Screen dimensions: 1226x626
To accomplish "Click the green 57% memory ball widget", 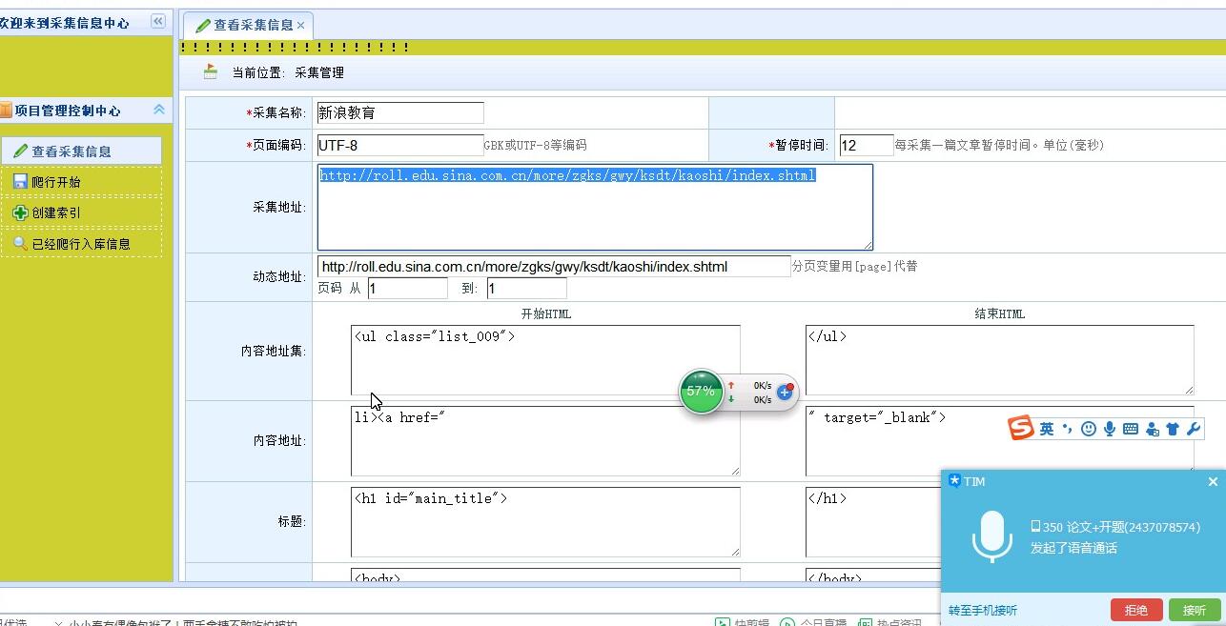I will click(x=701, y=392).
